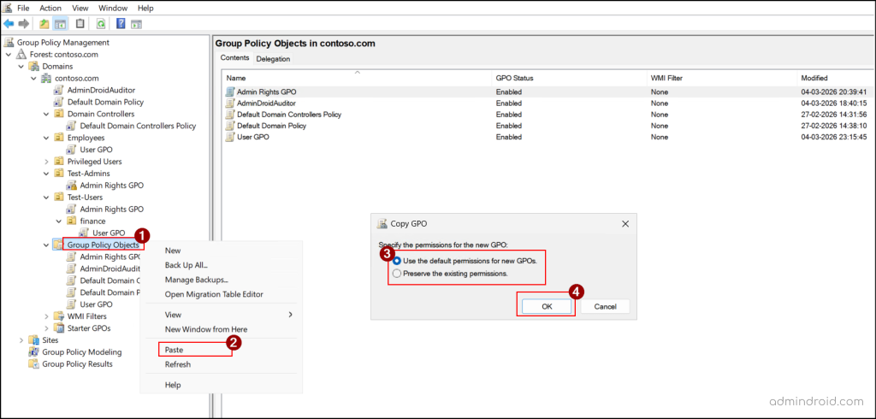Click OK in Copy GPO dialog
The height and width of the screenshot is (419, 876).
(x=547, y=306)
